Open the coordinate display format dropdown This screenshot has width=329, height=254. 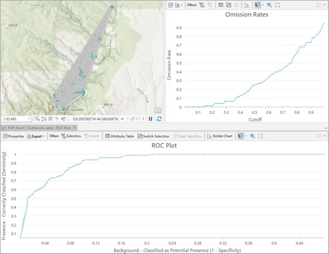[x=123, y=118]
